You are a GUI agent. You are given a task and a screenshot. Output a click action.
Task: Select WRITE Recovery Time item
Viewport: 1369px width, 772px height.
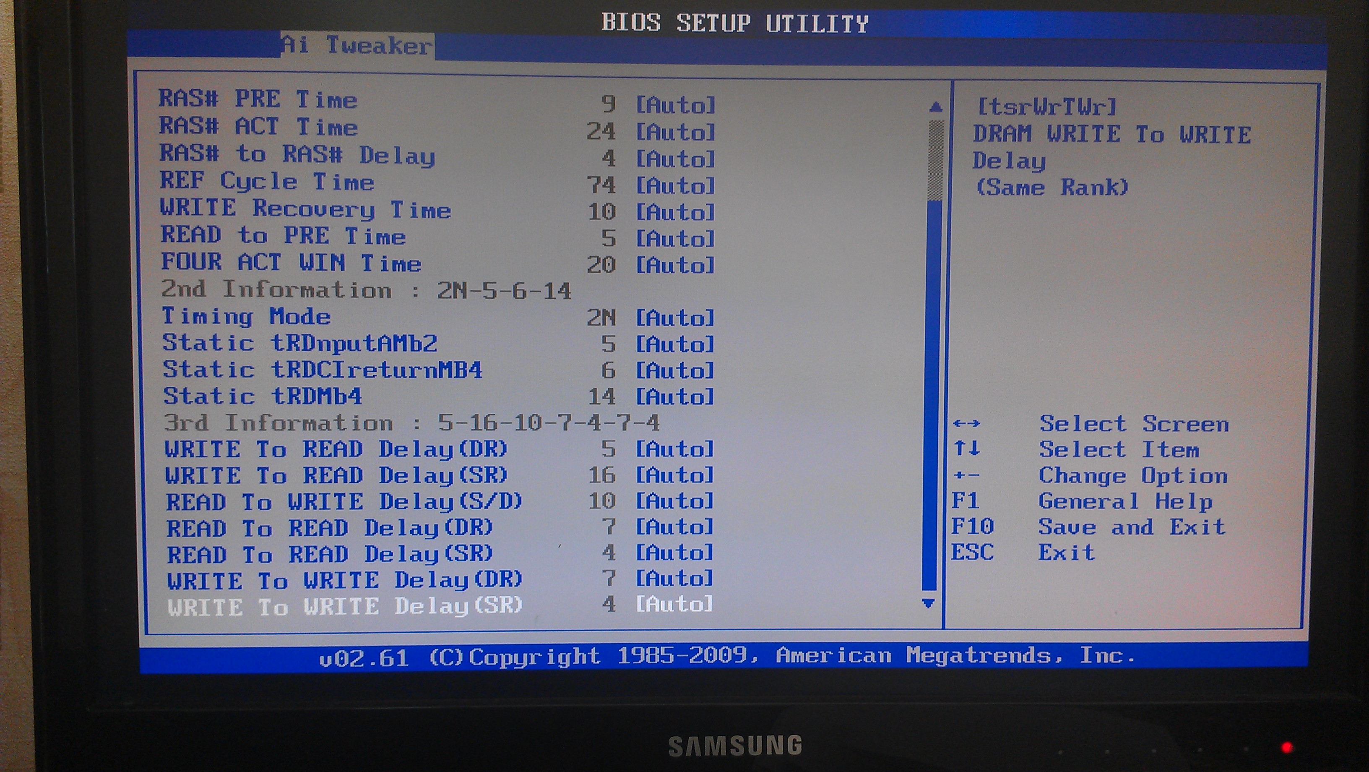(306, 209)
